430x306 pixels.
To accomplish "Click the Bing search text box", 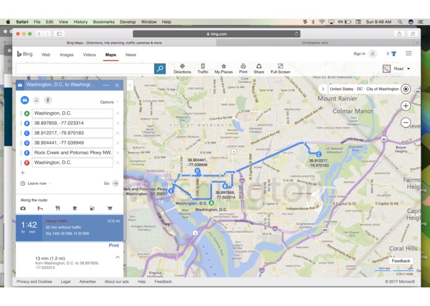I will pyautogui.click(x=85, y=69).
